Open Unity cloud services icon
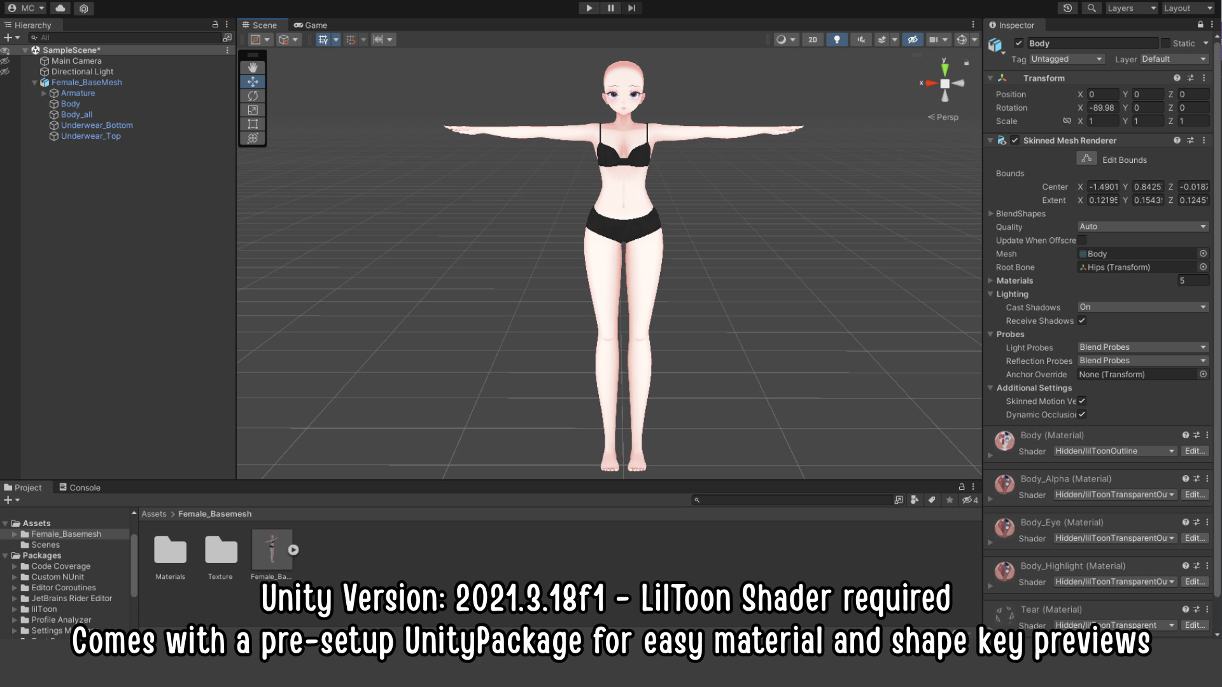 pos(60,8)
